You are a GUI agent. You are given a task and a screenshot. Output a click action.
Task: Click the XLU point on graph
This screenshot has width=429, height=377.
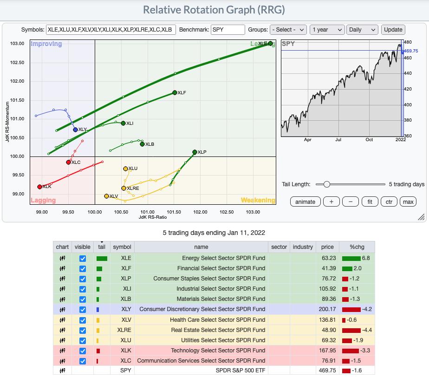[x=125, y=169]
